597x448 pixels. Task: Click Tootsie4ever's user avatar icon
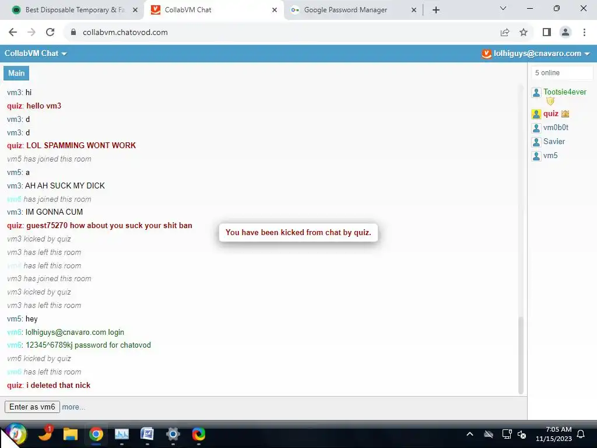(536, 92)
